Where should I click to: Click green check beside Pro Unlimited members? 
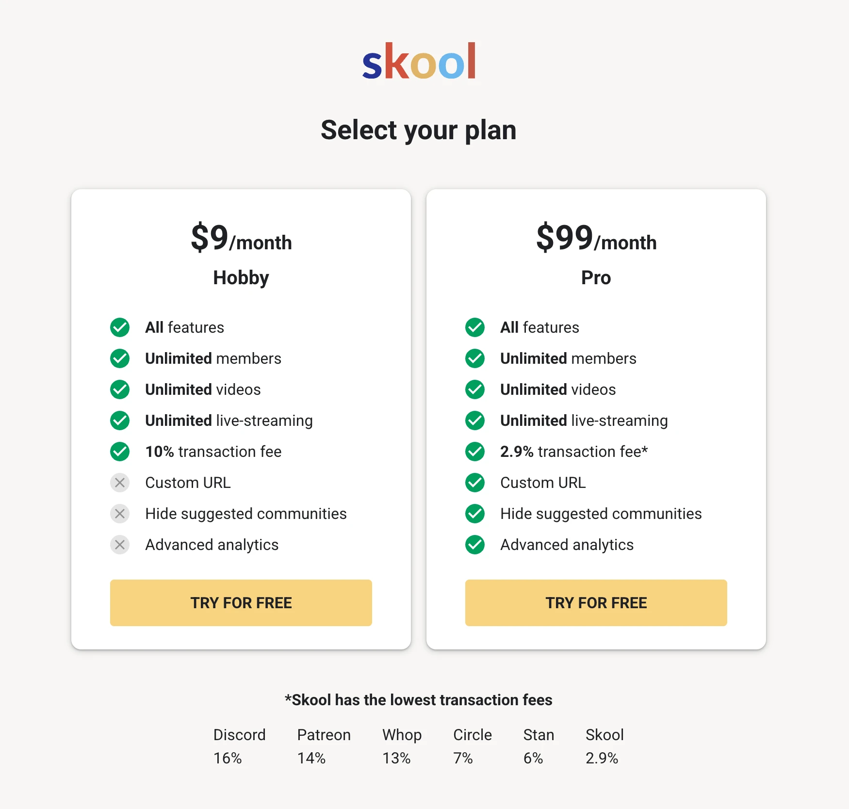click(x=475, y=358)
